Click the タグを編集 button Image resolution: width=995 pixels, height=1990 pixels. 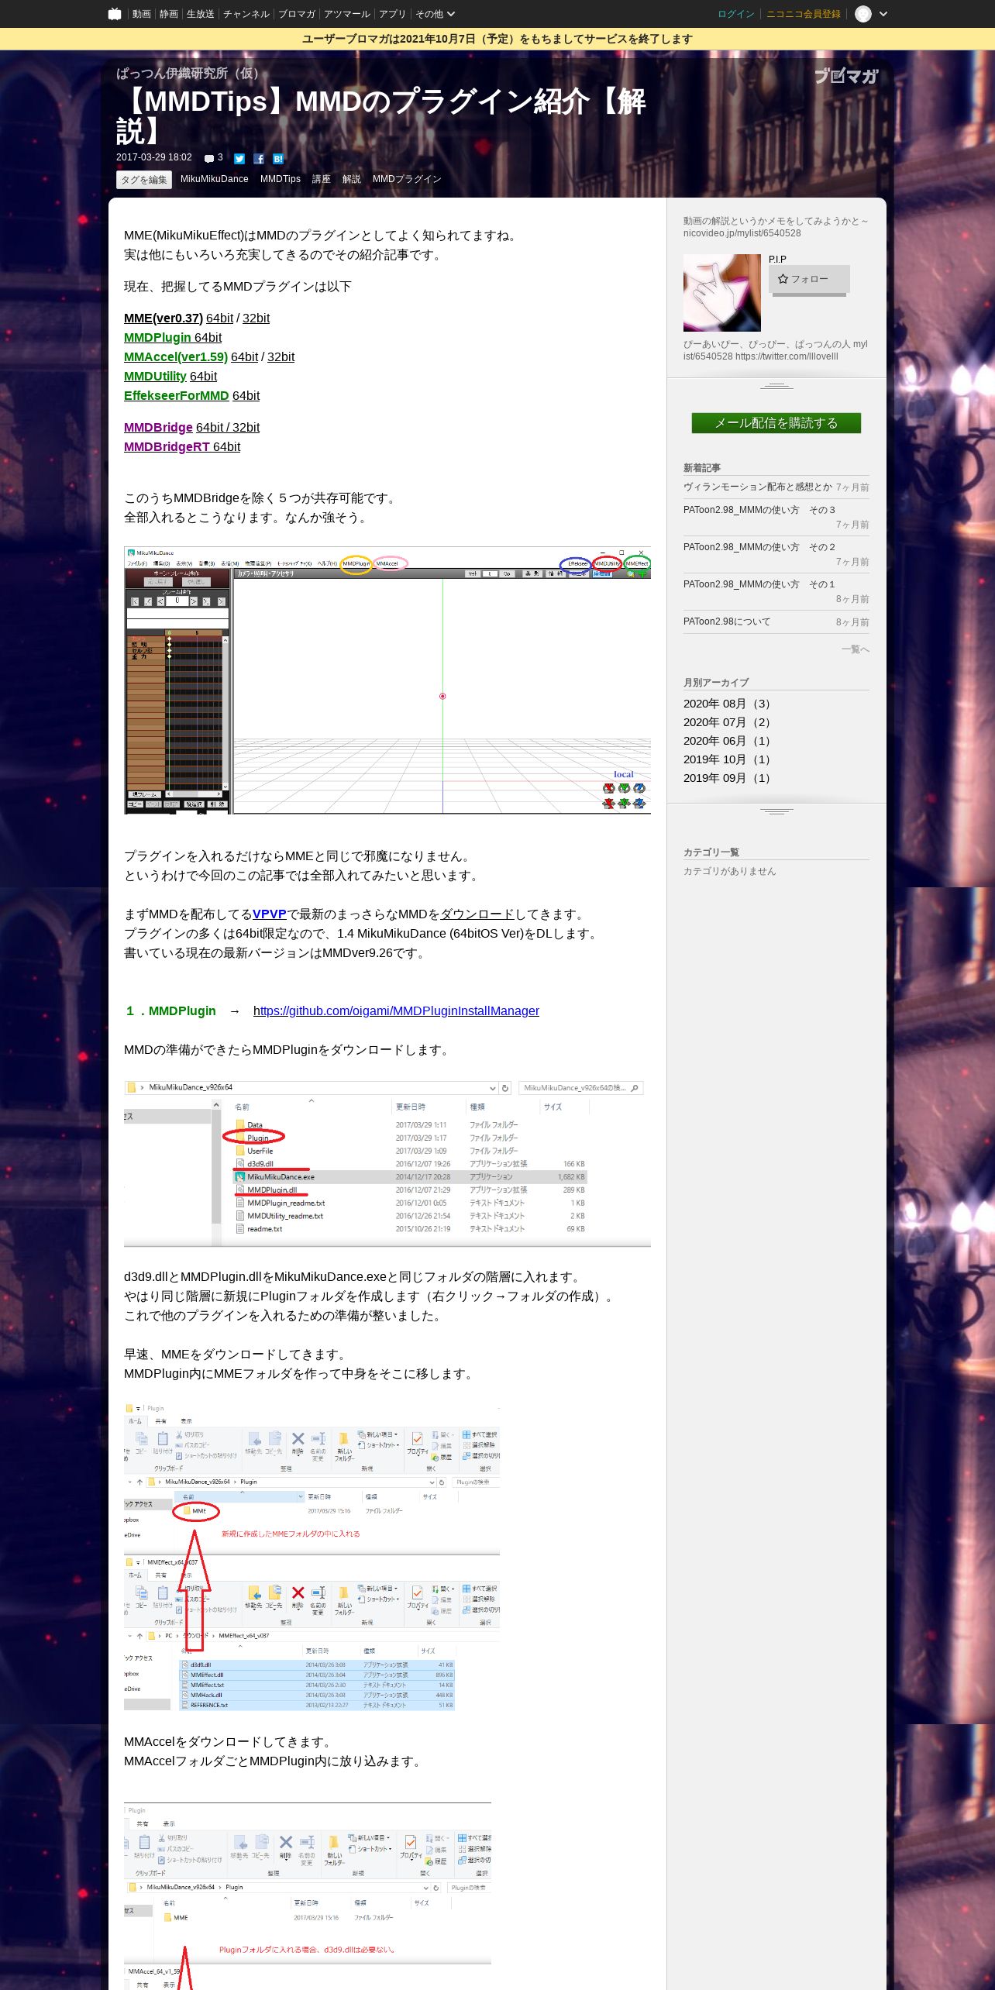click(143, 180)
